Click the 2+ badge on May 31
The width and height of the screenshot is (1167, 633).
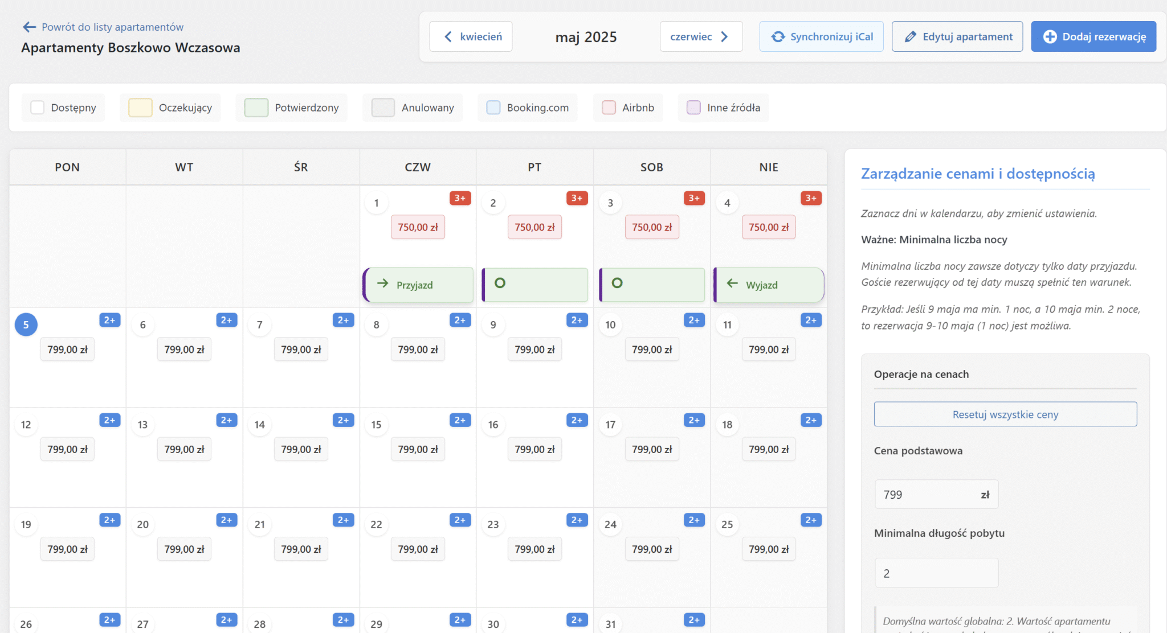(x=694, y=620)
